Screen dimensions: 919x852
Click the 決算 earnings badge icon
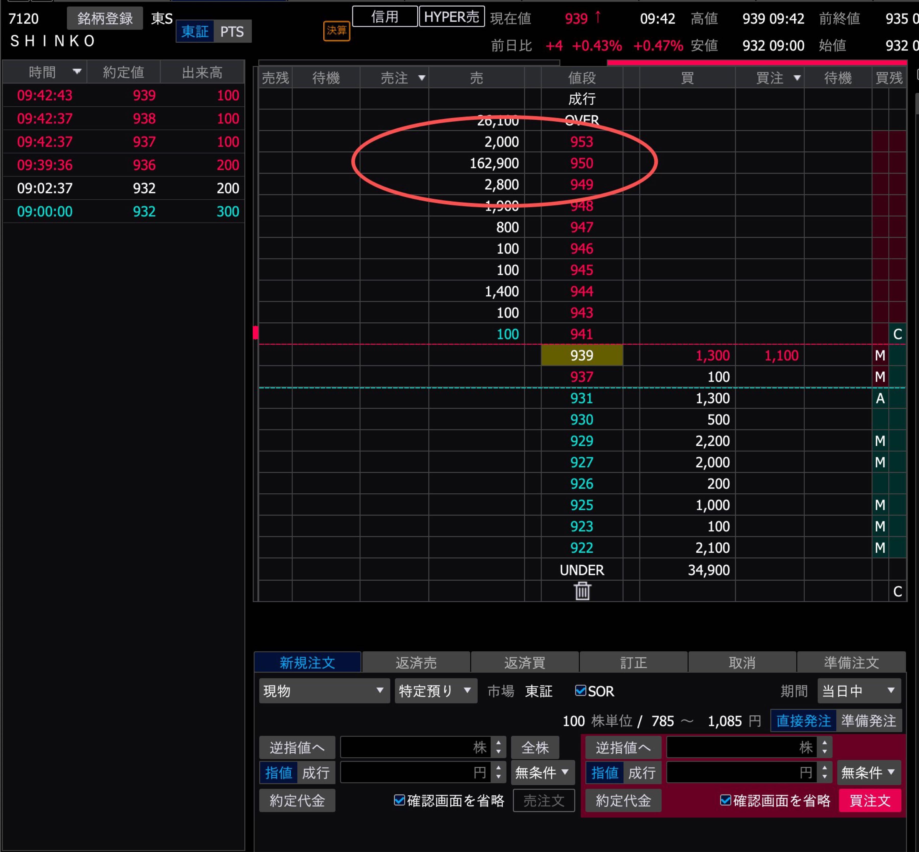click(x=337, y=31)
